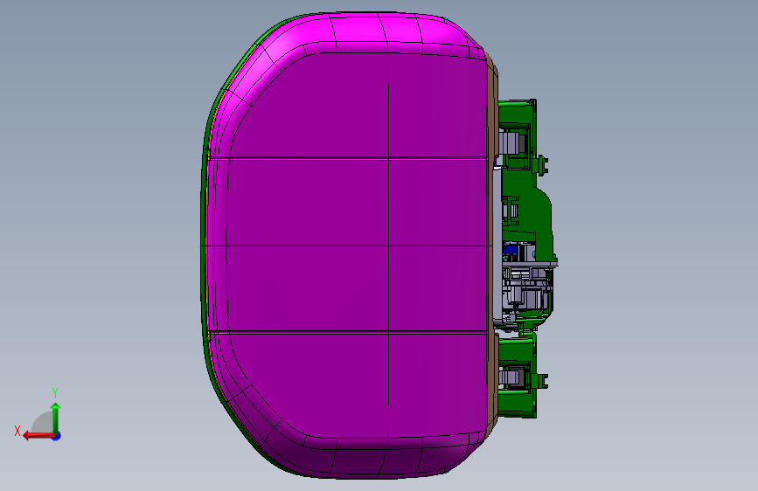The height and width of the screenshot is (491, 758).
Task: Select the upper green clevis lug
Action: coord(541,164)
